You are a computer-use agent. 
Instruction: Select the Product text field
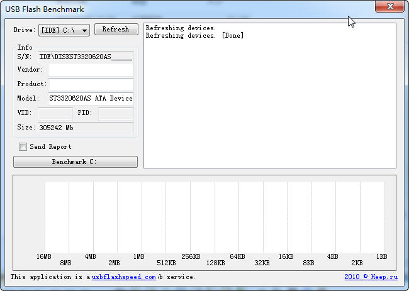91,84
